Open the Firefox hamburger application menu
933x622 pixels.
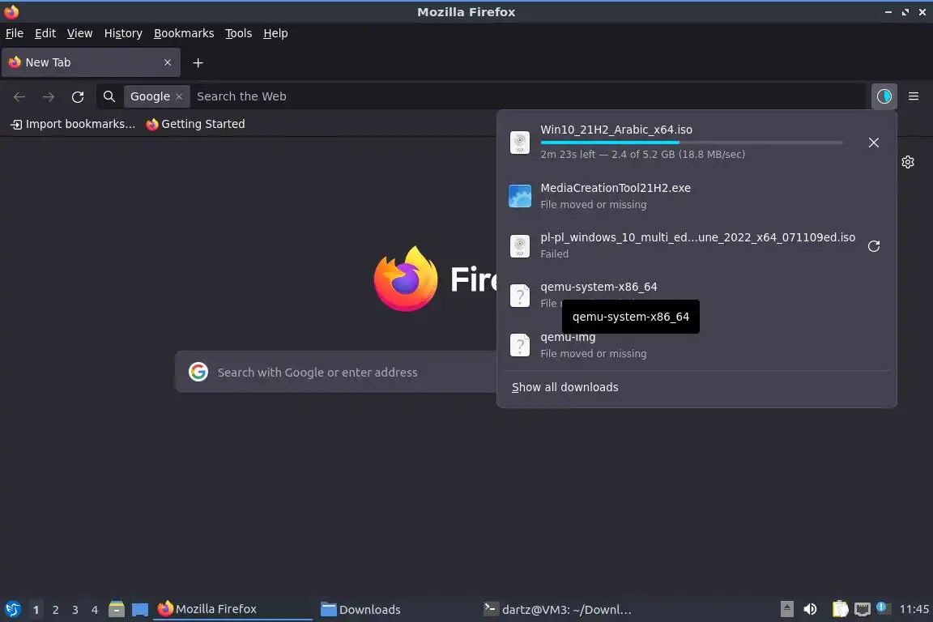point(914,96)
